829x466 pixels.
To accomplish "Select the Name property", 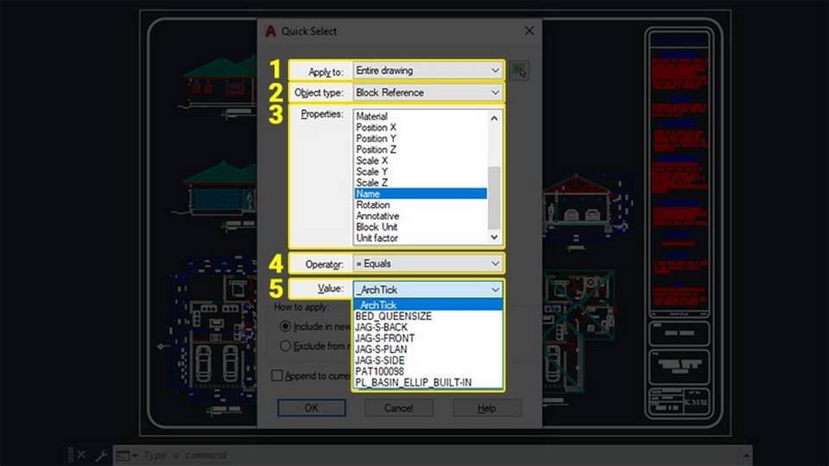I will point(421,194).
